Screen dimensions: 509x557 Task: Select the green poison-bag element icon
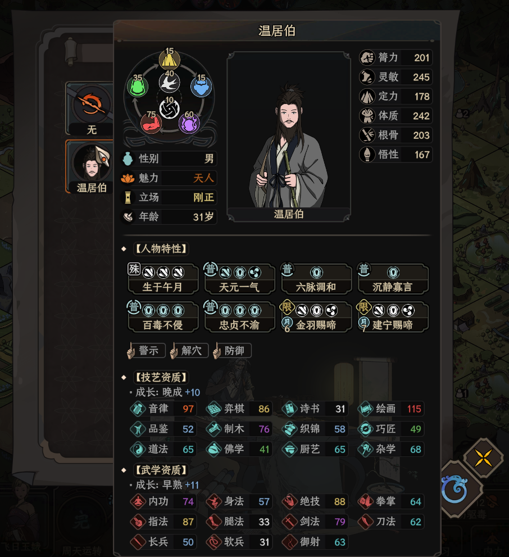coord(138,86)
